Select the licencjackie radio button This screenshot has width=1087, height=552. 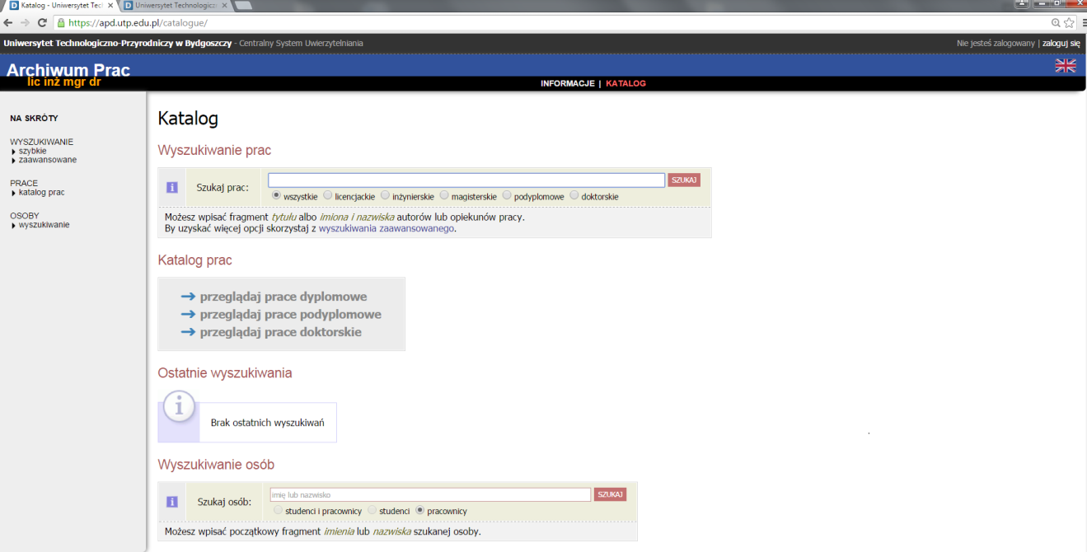pos(328,196)
